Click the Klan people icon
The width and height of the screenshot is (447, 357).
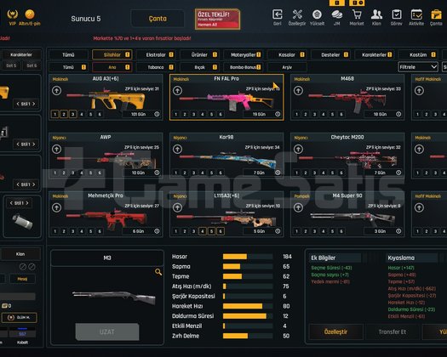pos(376,14)
